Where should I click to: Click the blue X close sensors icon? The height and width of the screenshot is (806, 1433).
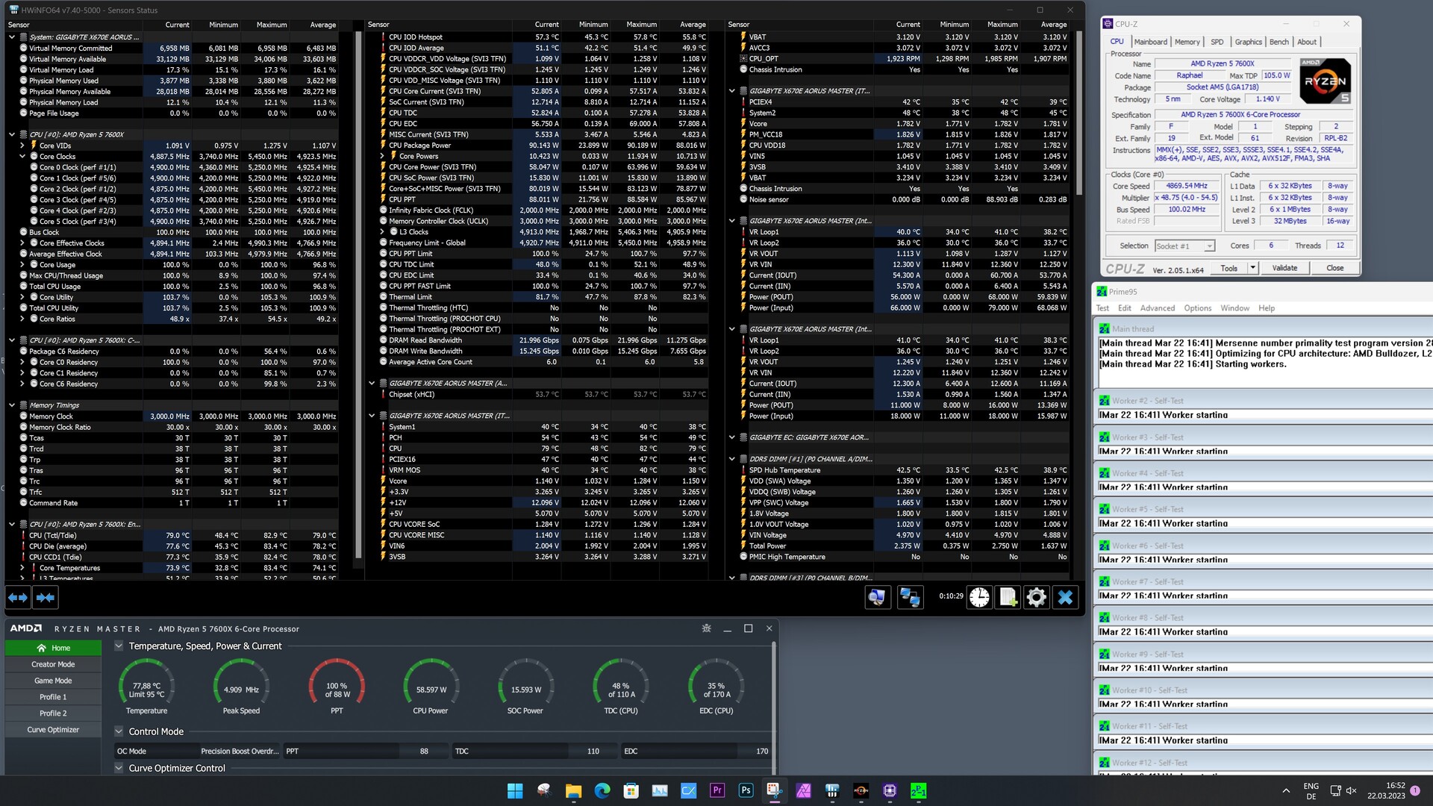(x=1065, y=598)
